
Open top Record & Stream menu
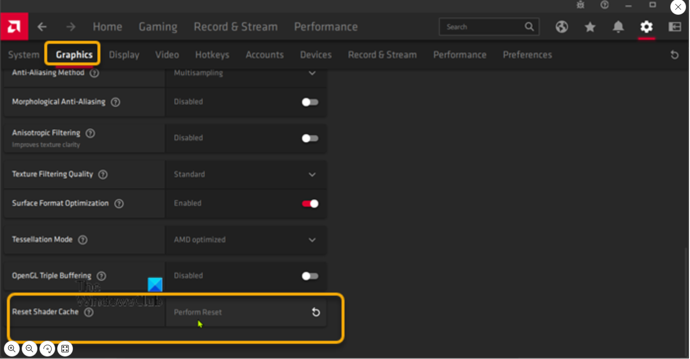click(x=236, y=27)
